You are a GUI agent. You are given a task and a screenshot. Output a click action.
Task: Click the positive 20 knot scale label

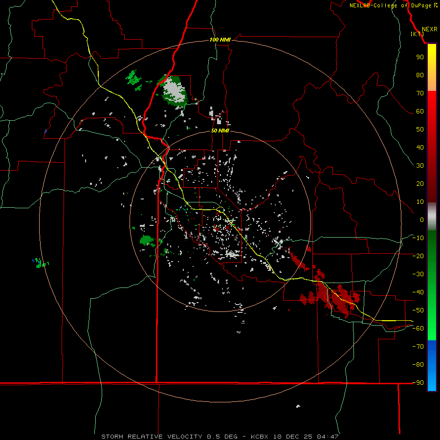420,183
